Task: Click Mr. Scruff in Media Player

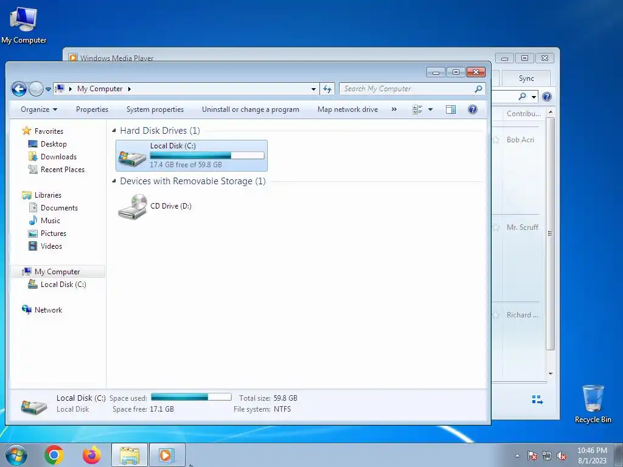Action: tap(522, 227)
